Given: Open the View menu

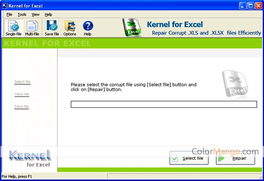Looking at the screenshot, I should coord(36,14).
